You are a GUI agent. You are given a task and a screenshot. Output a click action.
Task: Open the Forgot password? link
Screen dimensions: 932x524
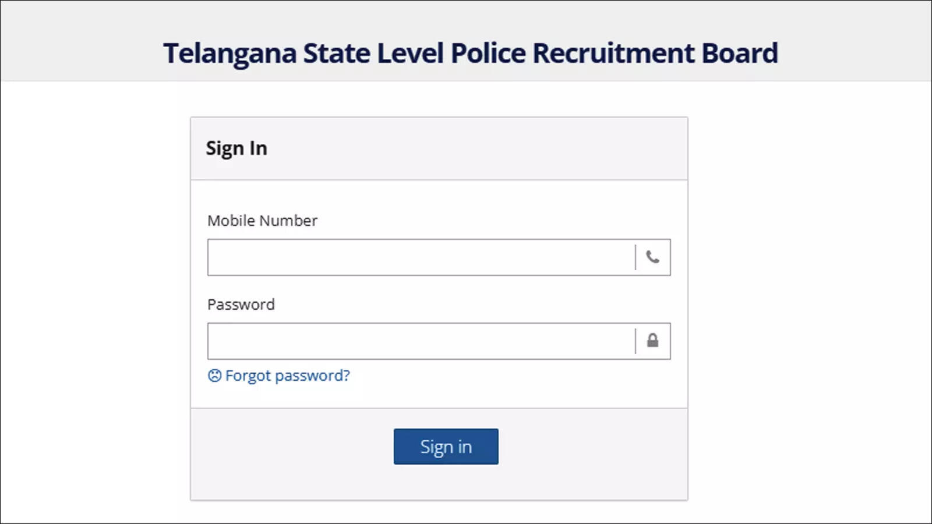279,376
